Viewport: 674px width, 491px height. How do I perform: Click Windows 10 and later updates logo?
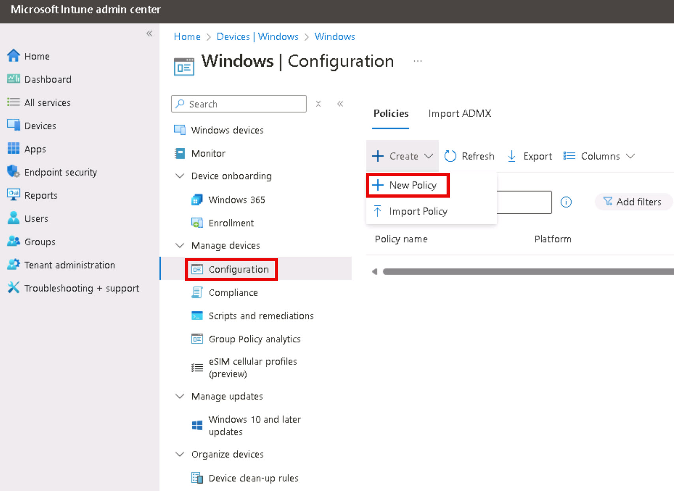click(197, 425)
